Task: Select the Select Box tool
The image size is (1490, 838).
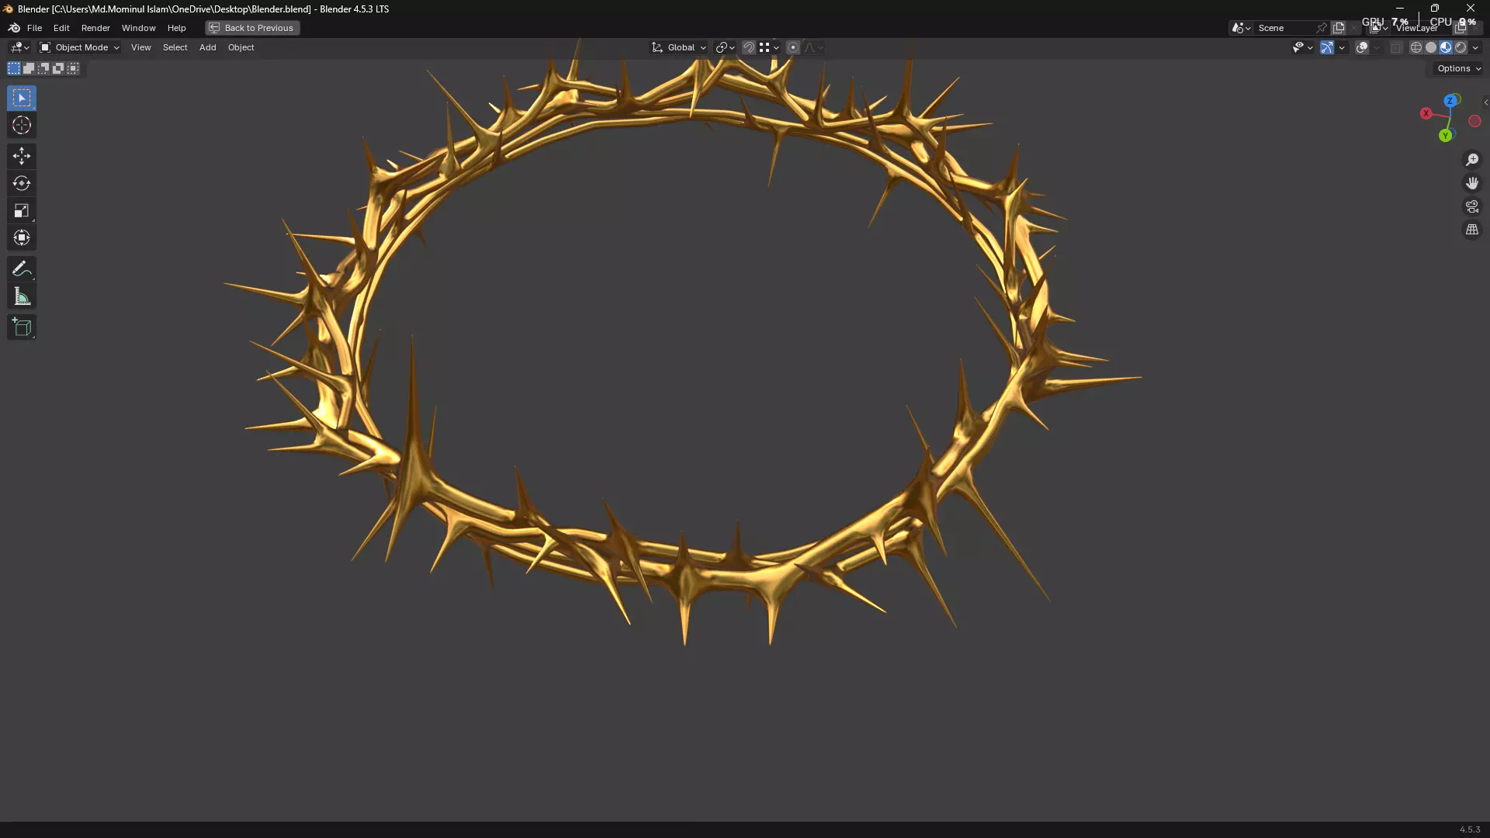Action: click(x=22, y=98)
